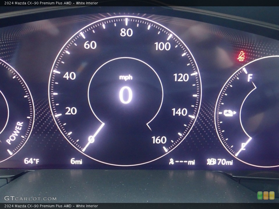Screen dimensions: 279x209
Task: Click the 100 mark on speedometer
Action: [162, 46]
